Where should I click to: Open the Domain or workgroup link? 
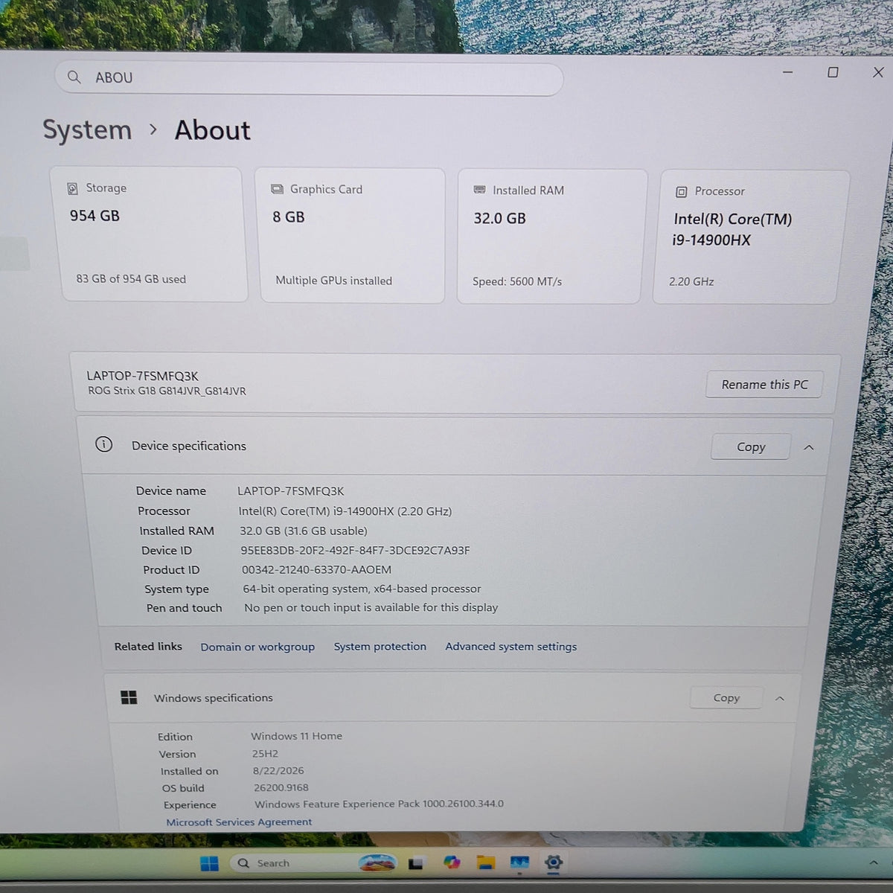click(257, 647)
